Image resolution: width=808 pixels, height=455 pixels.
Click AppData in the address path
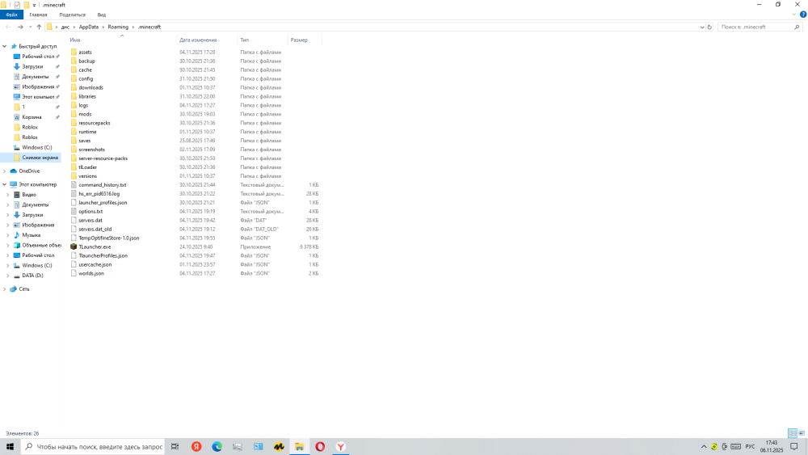click(x=89, y=27)
